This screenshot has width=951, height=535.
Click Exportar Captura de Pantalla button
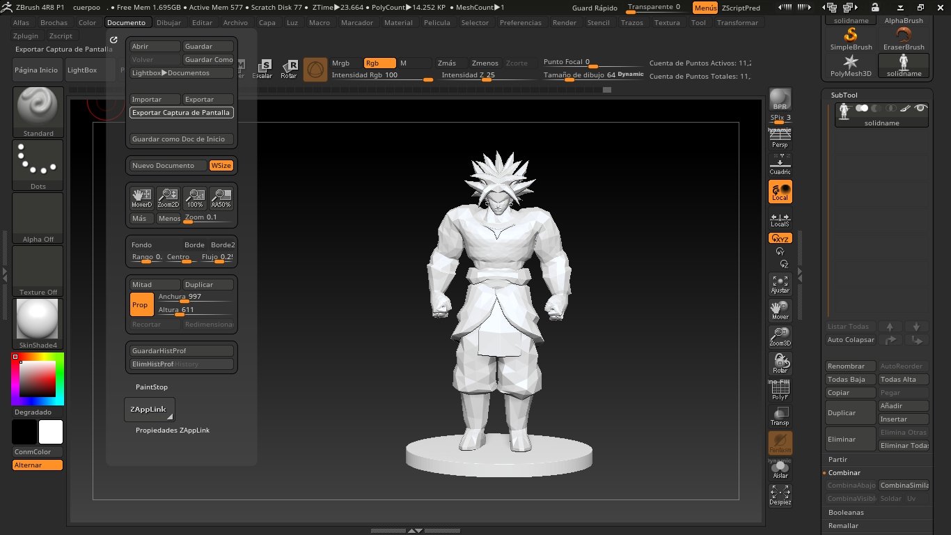tap(182, 112)
